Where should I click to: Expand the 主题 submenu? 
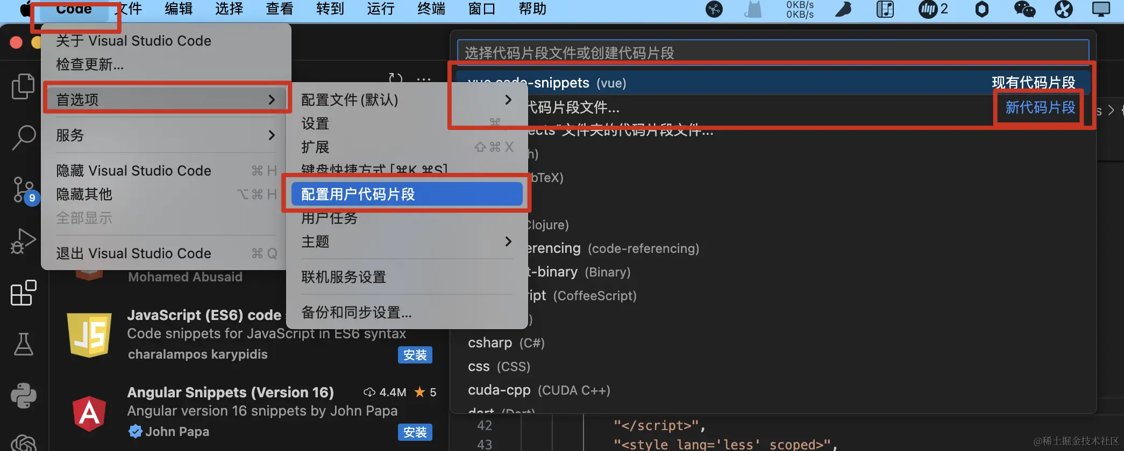pos(407,242)
